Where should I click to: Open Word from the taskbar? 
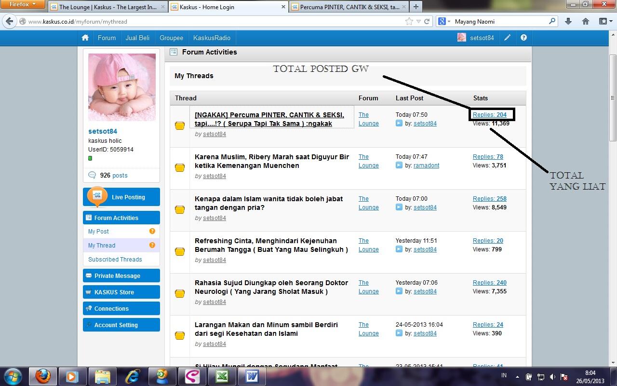pyautogui.click(x=251, y=376)
